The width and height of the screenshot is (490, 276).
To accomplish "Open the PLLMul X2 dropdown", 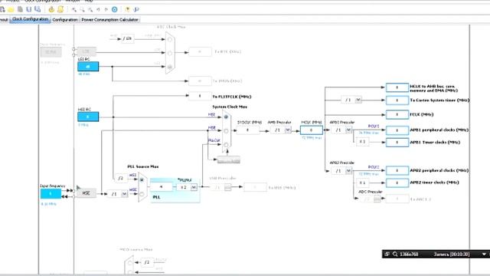I will coord(194,187).
